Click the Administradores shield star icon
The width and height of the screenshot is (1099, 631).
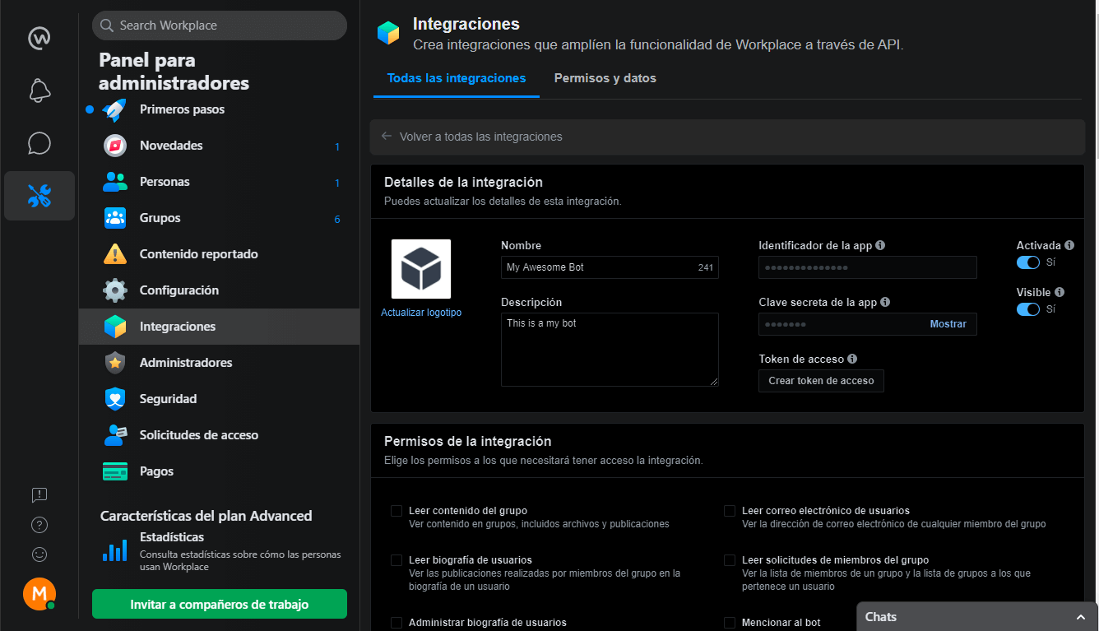(115, 363)
